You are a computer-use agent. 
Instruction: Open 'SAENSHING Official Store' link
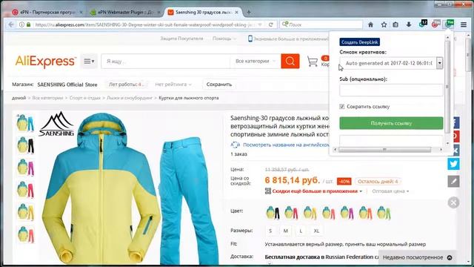[67, 85]
